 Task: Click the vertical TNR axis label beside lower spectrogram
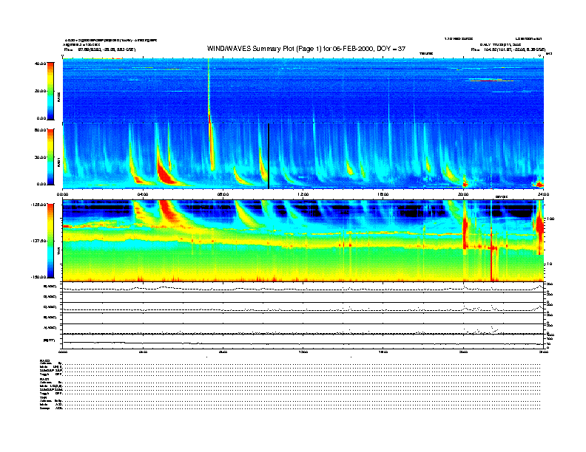click(58, 252)
